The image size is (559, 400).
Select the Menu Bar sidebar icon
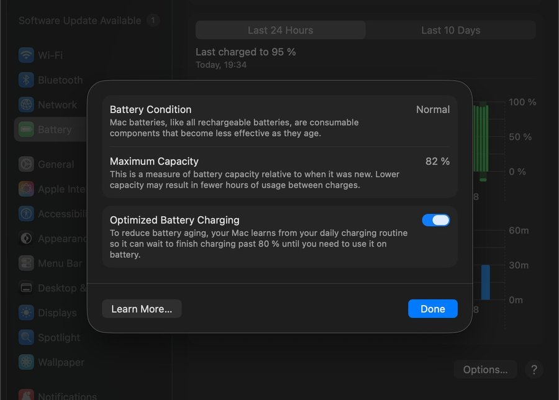pos(26,263)
